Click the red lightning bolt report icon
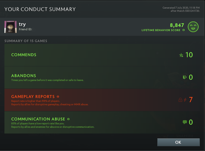The height and width of the screenshot is (151, 205). point(185,100)
